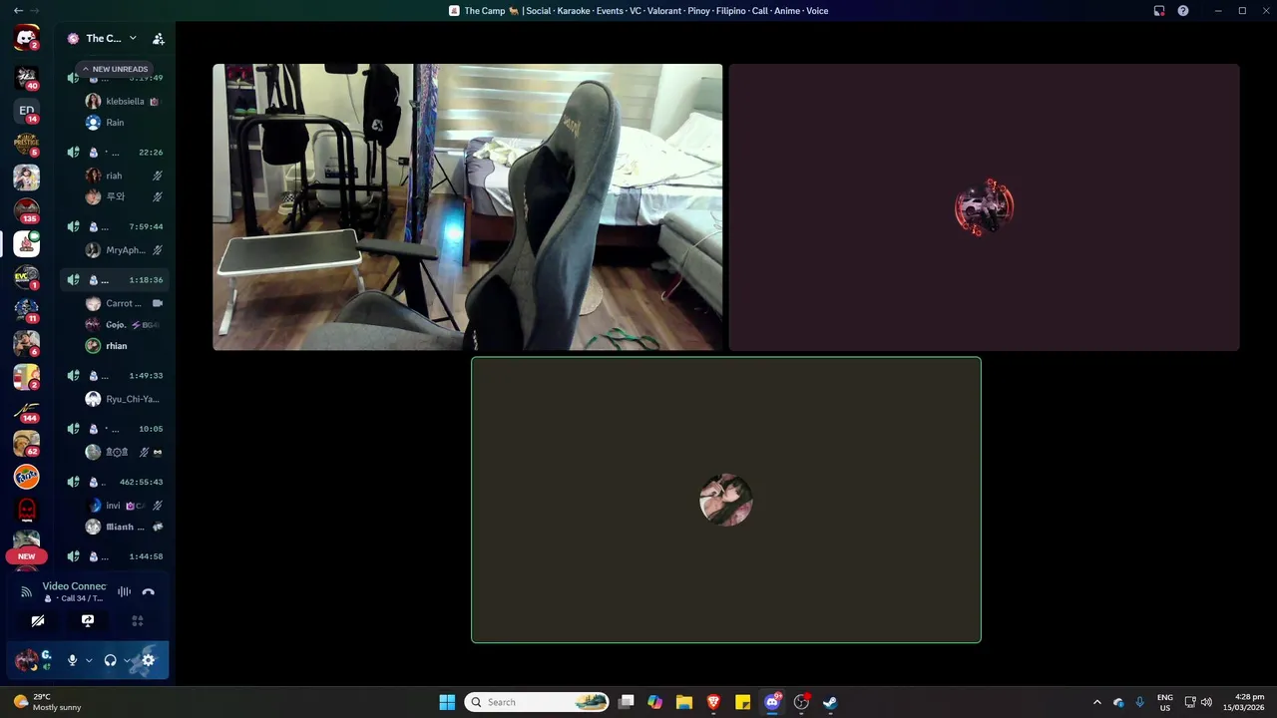The image size is (1277, 718).
Task: Turn on camera in voice panel
Action: pos(38,620)
